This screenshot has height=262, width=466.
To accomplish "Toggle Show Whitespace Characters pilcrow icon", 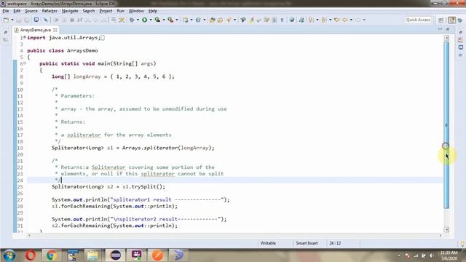I will tap(282, 20).
